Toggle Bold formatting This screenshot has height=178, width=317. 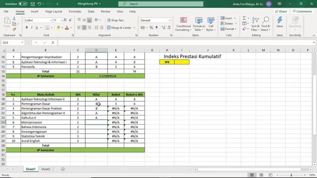[x=26, y=28]
